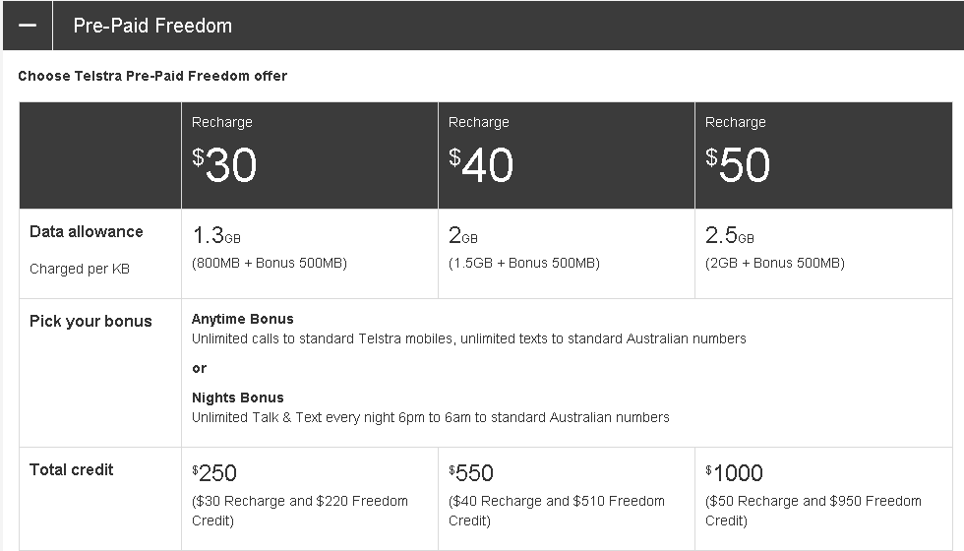
Task: Click the Total credit row label
Action: [x=72, y=470]
